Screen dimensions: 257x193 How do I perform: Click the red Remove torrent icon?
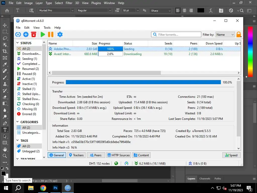coord(34,34)
